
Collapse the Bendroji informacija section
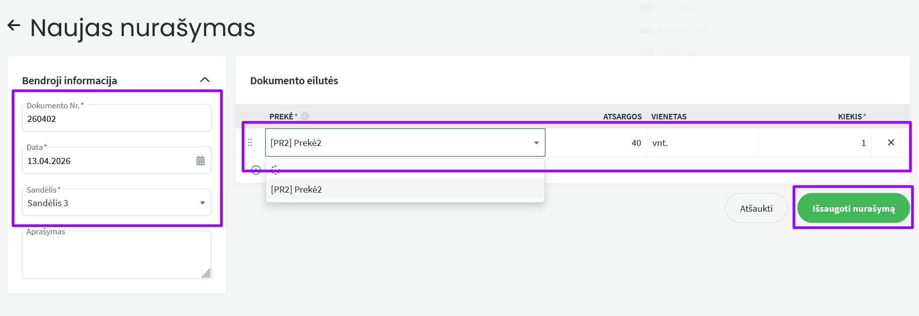(205, 80)
